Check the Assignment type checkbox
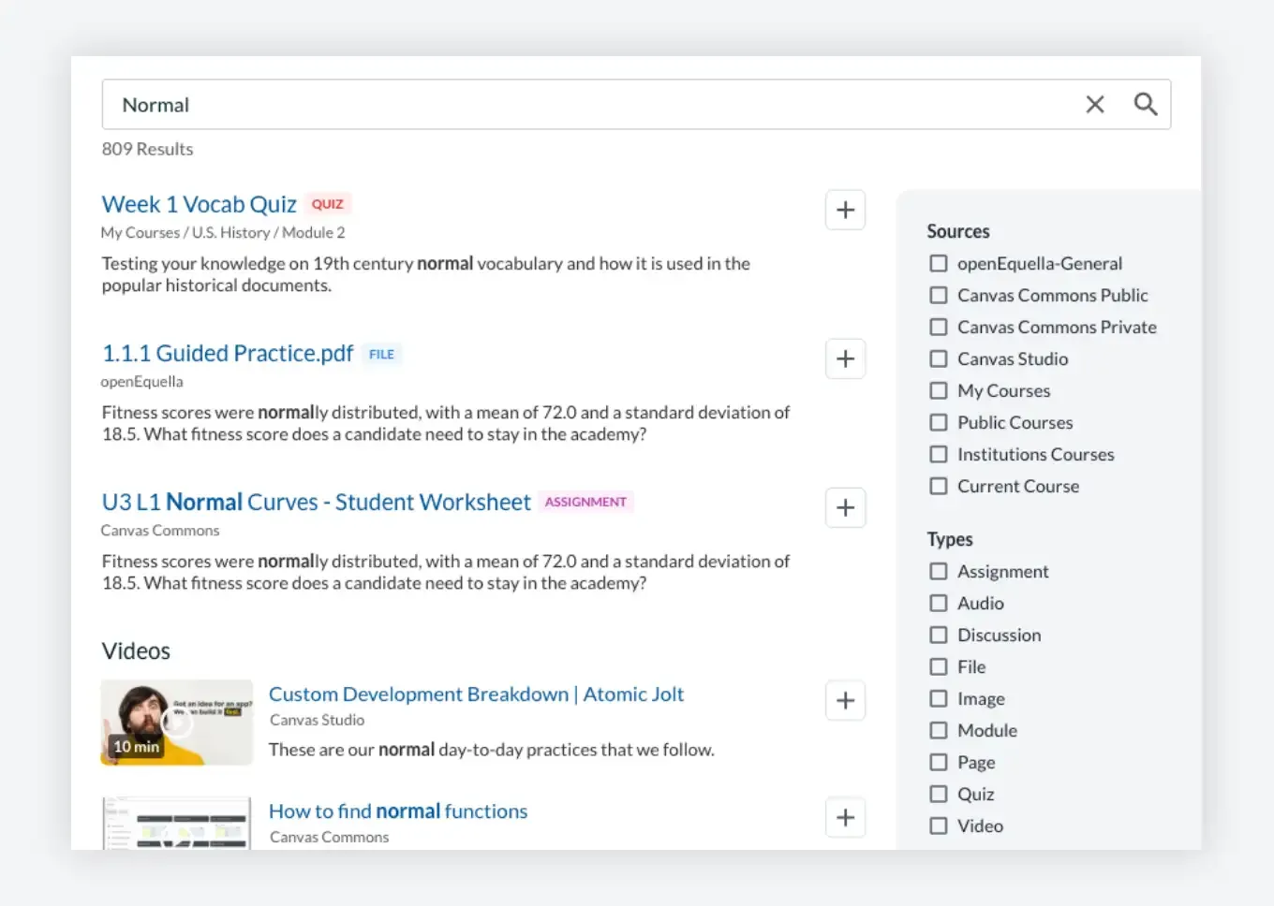This screenshot has width=1274, height=906. coord(939,571)
